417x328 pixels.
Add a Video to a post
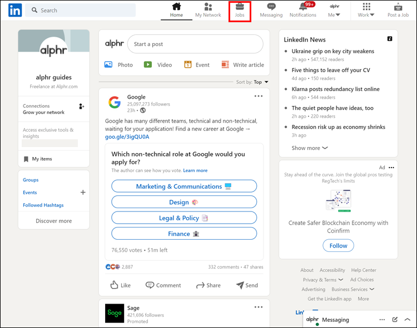point(158,65)
